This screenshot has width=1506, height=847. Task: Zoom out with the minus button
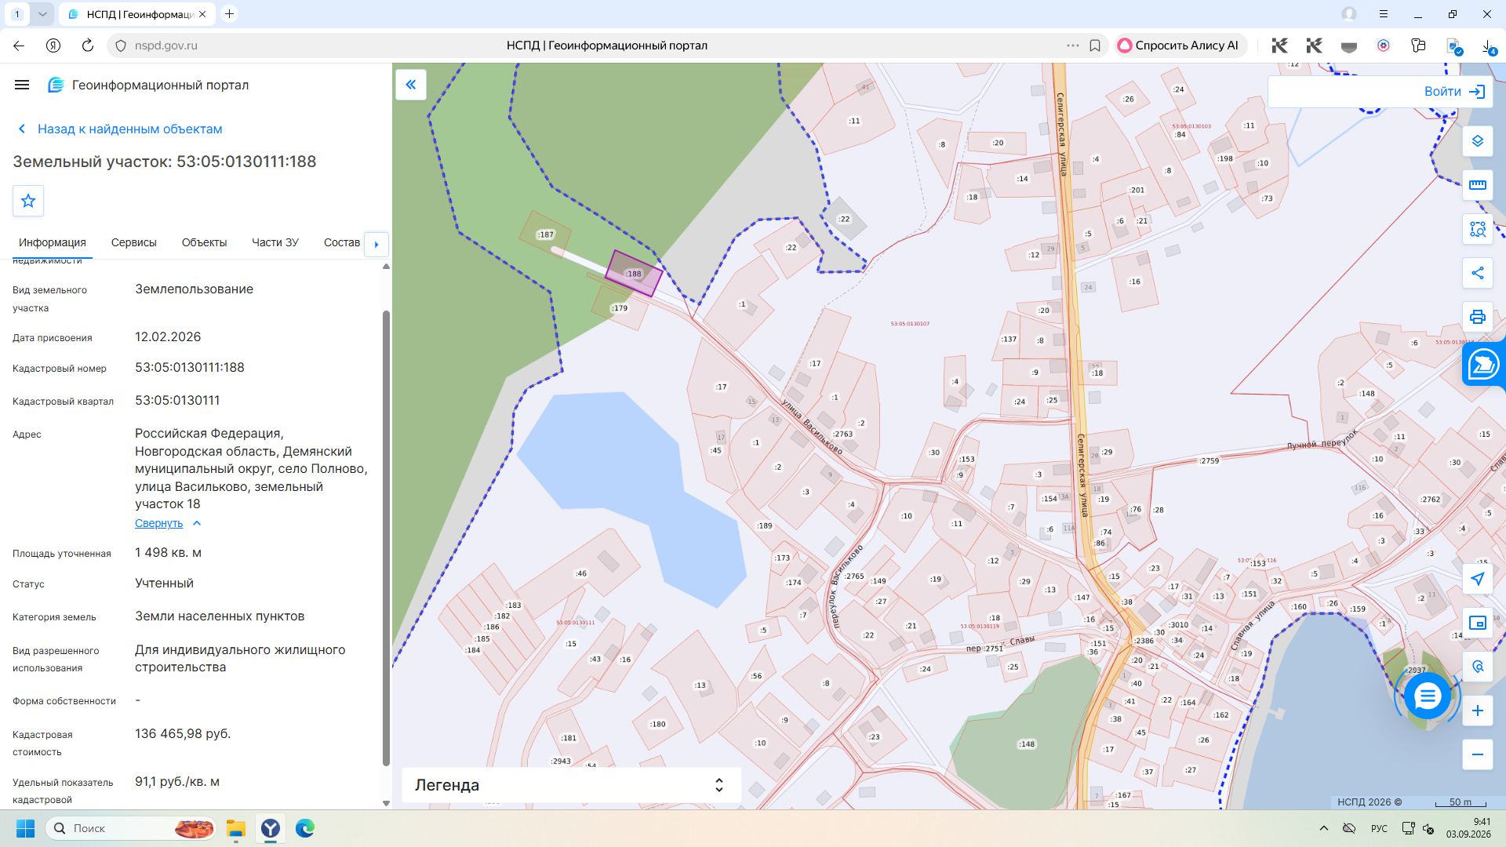pyautogui.click(x=1477, y=754)
